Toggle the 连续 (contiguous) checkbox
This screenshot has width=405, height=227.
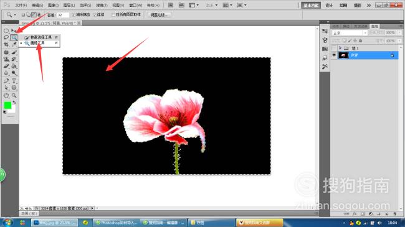tap(95, 15)
